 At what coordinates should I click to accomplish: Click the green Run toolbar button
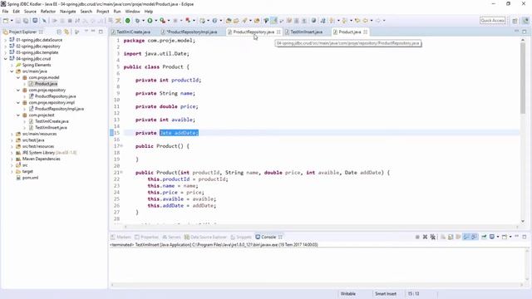pyautogui.click(x=150, y=21)
